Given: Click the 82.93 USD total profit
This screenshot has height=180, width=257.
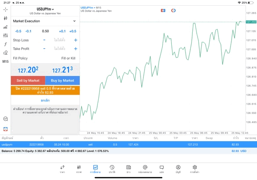Looking at the screenshot, I should click(239, 151).
